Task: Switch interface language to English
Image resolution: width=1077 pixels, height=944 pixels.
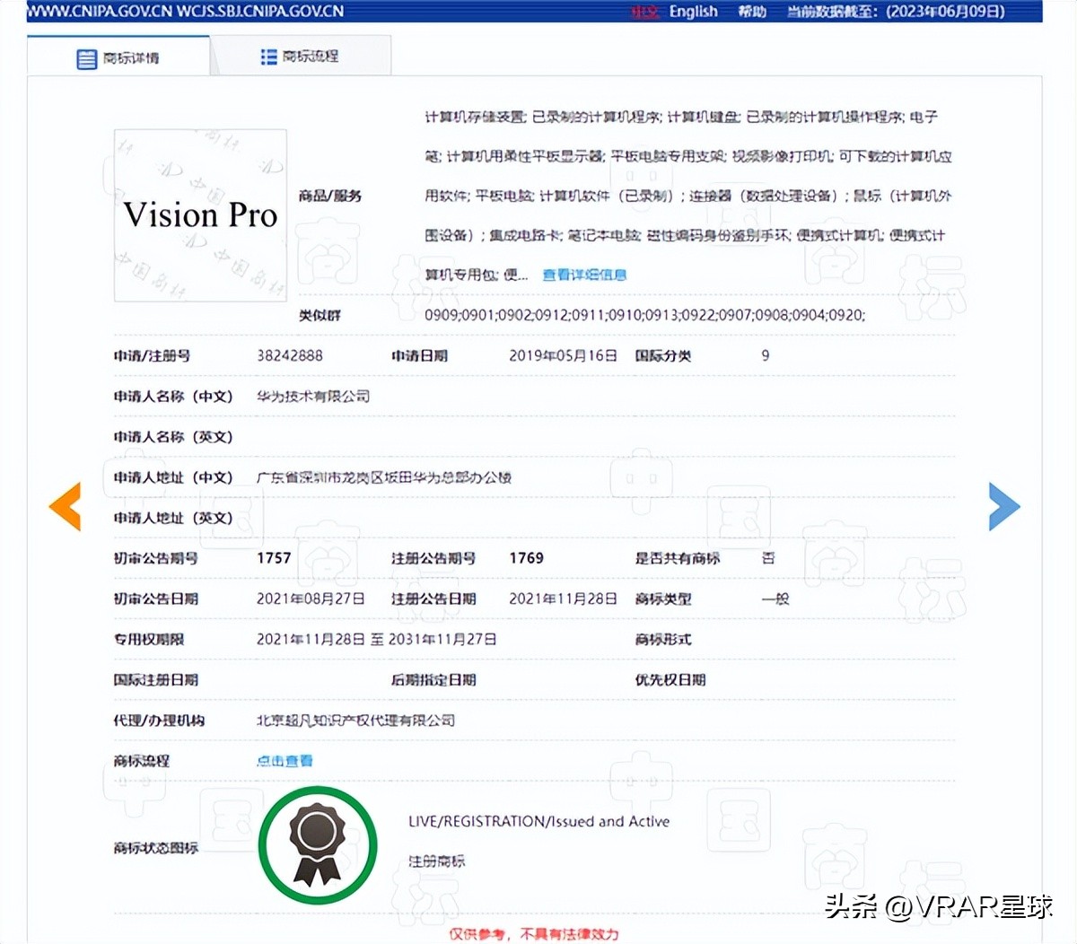Action: tap(692, 11)
